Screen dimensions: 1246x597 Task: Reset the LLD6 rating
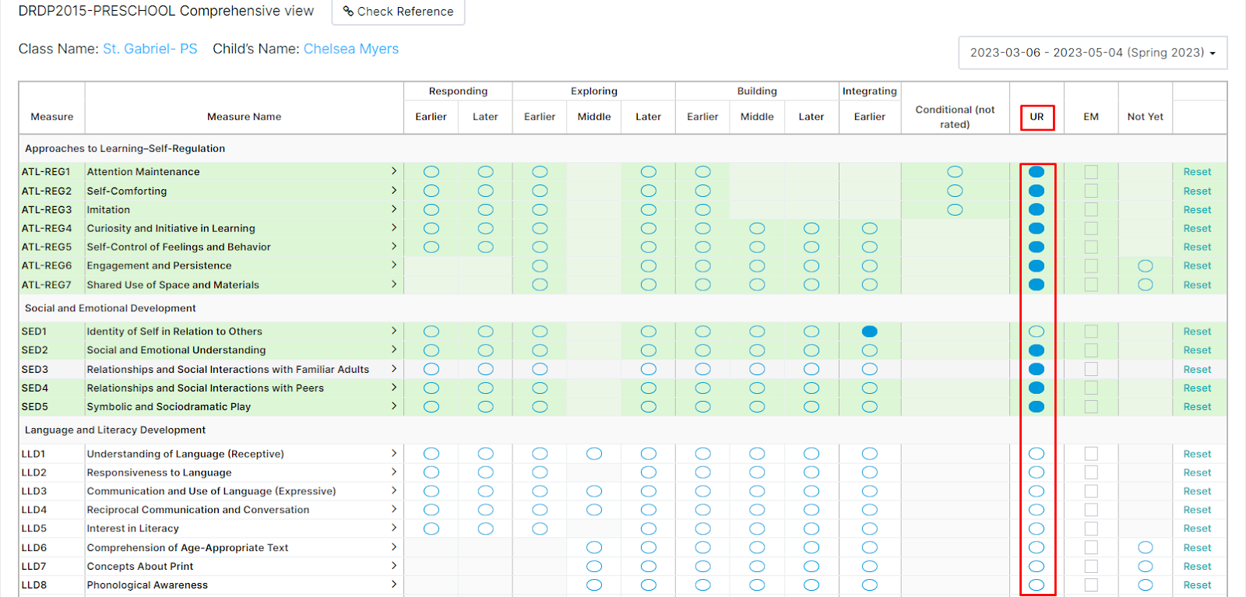coord(1197,547)
